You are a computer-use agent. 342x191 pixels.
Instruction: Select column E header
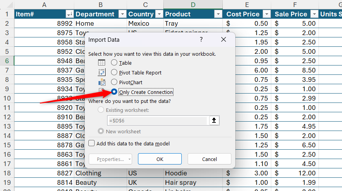(x=247, y=5)
